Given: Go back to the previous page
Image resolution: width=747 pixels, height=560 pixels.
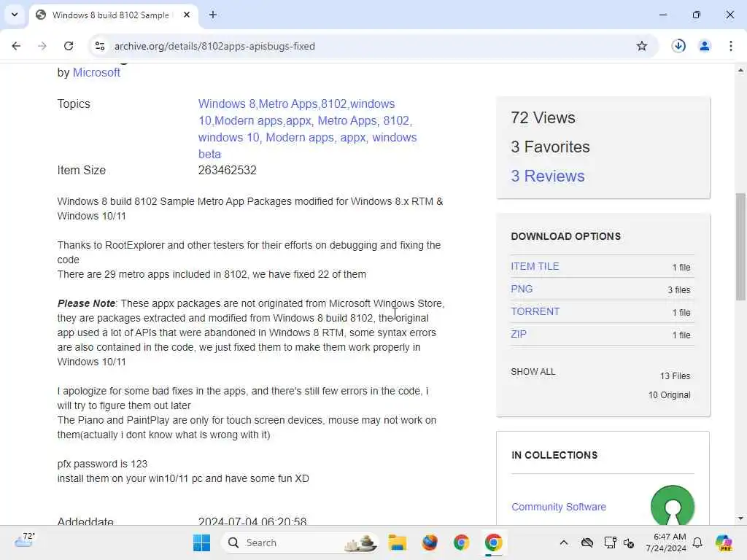Looking at the screenshot, I should pyautogui.click(x=16, y=46).
